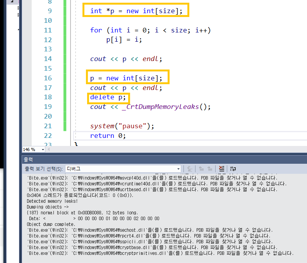This screenshot has width=307, height=263.
Task: Toggle word wrap in the output panel
Action: [x=233, y=169]
